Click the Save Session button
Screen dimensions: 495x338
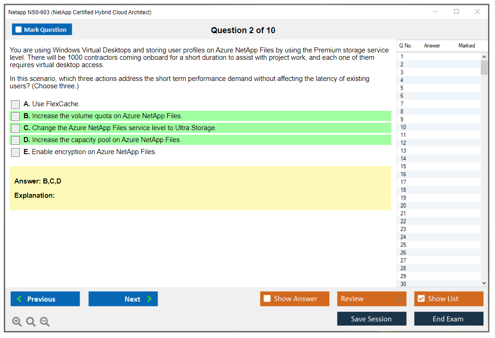click(x=372, y=319)
